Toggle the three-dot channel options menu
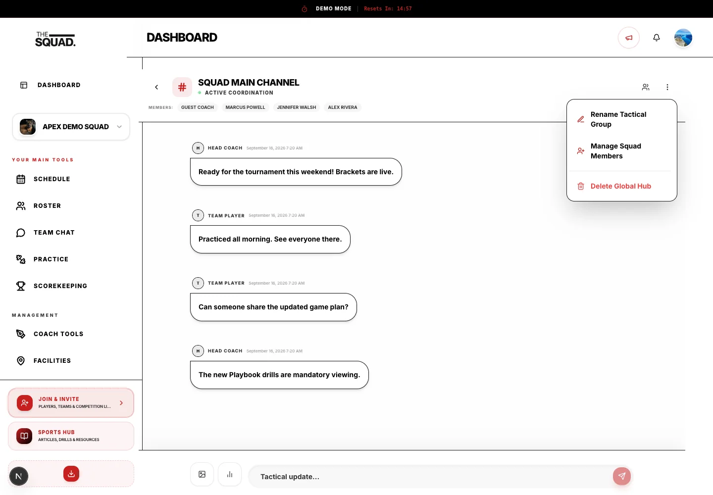The image size is (713, 495). click(667, 87)
